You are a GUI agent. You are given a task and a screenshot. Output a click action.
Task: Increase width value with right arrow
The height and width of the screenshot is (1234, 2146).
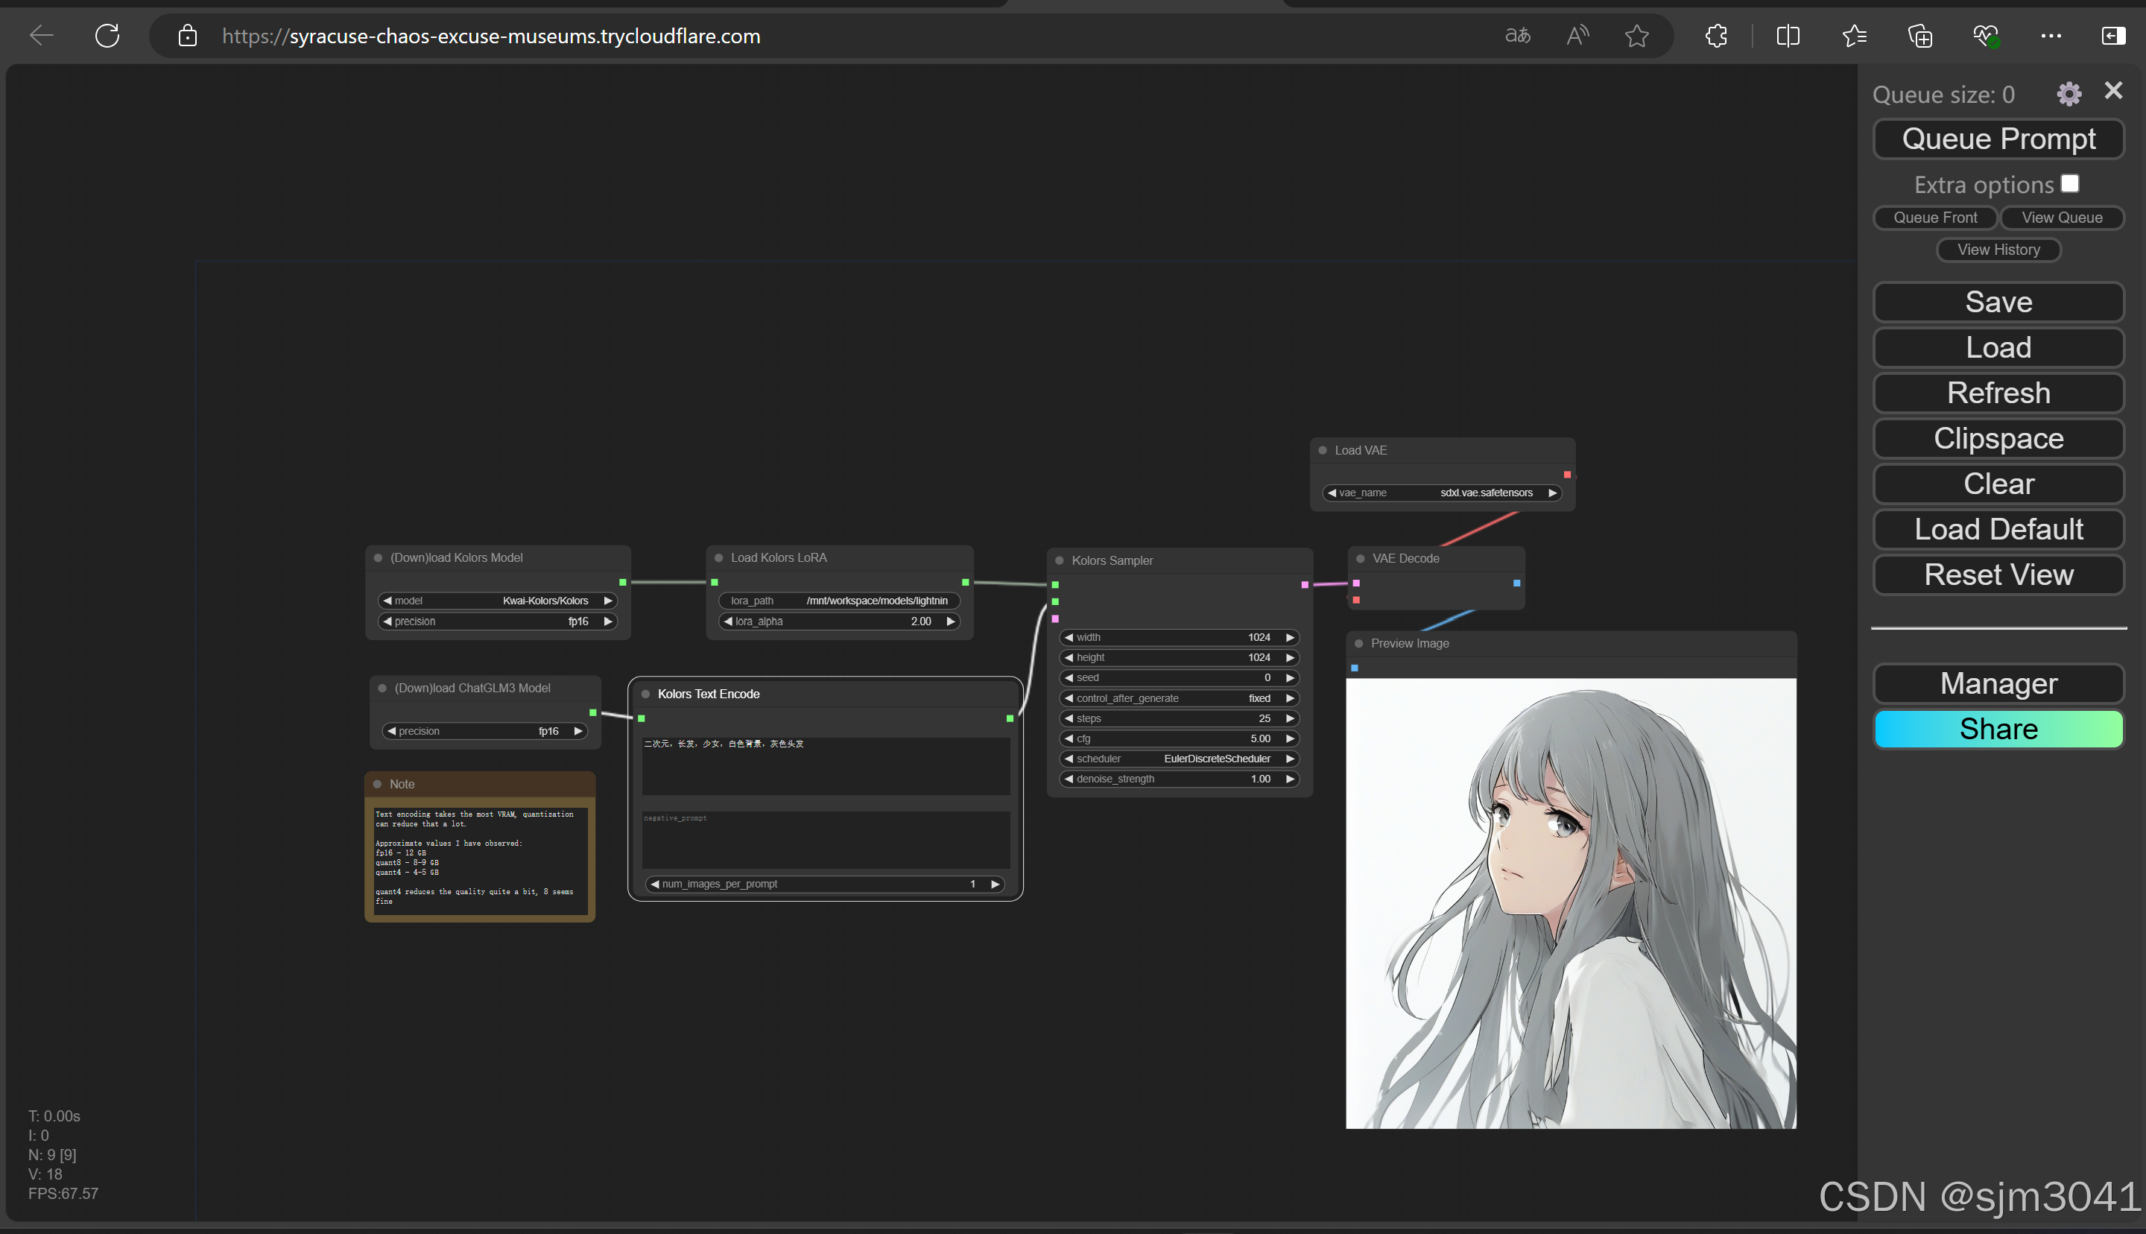[1290, 637]
